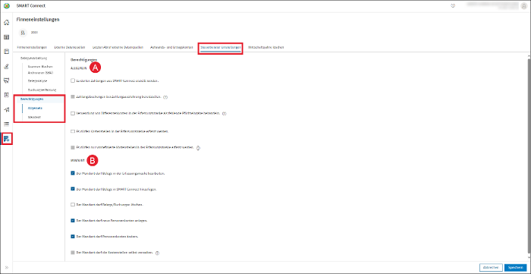Open the monitor screen icon in sidebar
The width and height of the screenshot is (531, 274).
6,80
